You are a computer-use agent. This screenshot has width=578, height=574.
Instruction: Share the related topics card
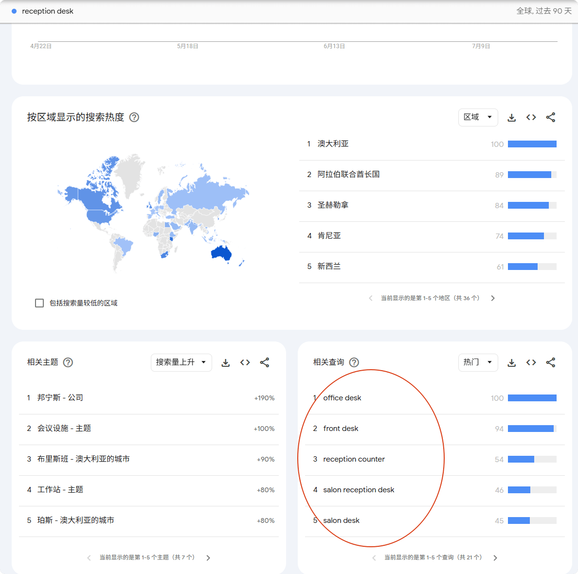pos(264,362)
